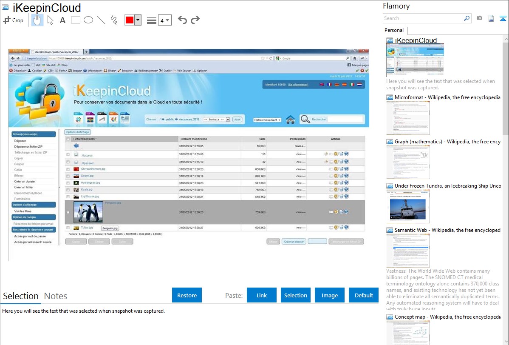
Task: Click the blue back-arrow folder icon in file list
Action: click(x=76, y=145)
